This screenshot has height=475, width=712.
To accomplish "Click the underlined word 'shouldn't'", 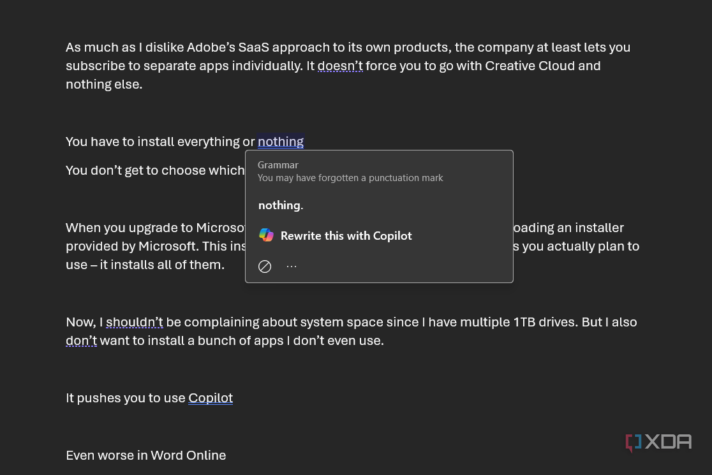I will coord(135,322).
